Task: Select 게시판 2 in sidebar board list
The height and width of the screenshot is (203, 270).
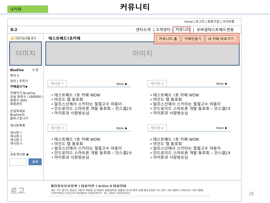Action: tap(16, 136)
